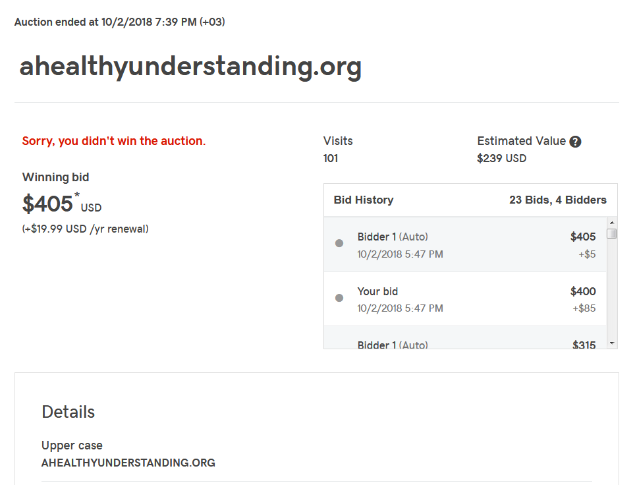Click the Estimated Value help question-mark icon

pyautogui.click(x=575, y=142)
